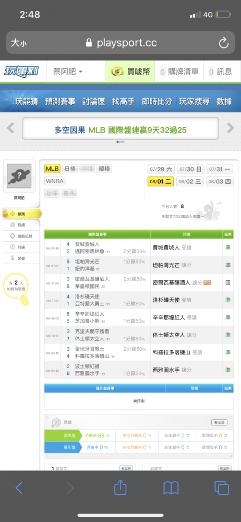Select the WNBA league tab
This screenshot has width=241, height=522.
click(x=55, y=182)
